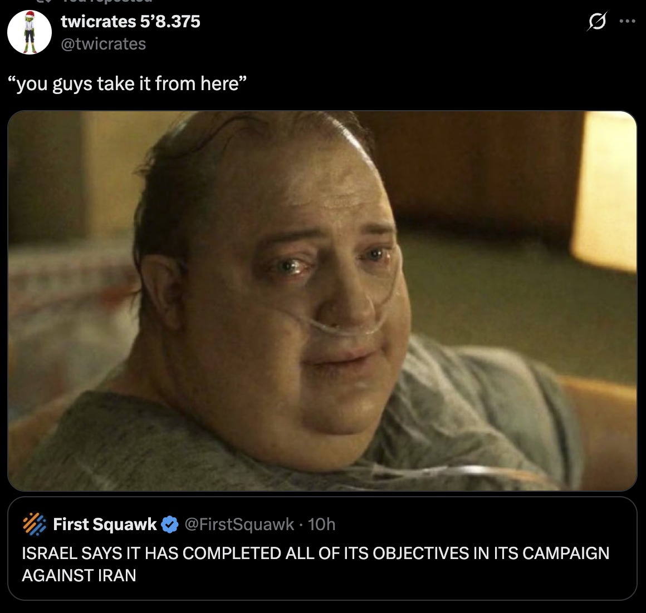Click the 10h timestamp of quoted post

coord(321,524)
